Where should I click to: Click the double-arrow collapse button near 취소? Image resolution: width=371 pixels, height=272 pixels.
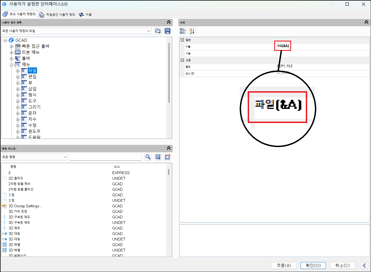364,265
